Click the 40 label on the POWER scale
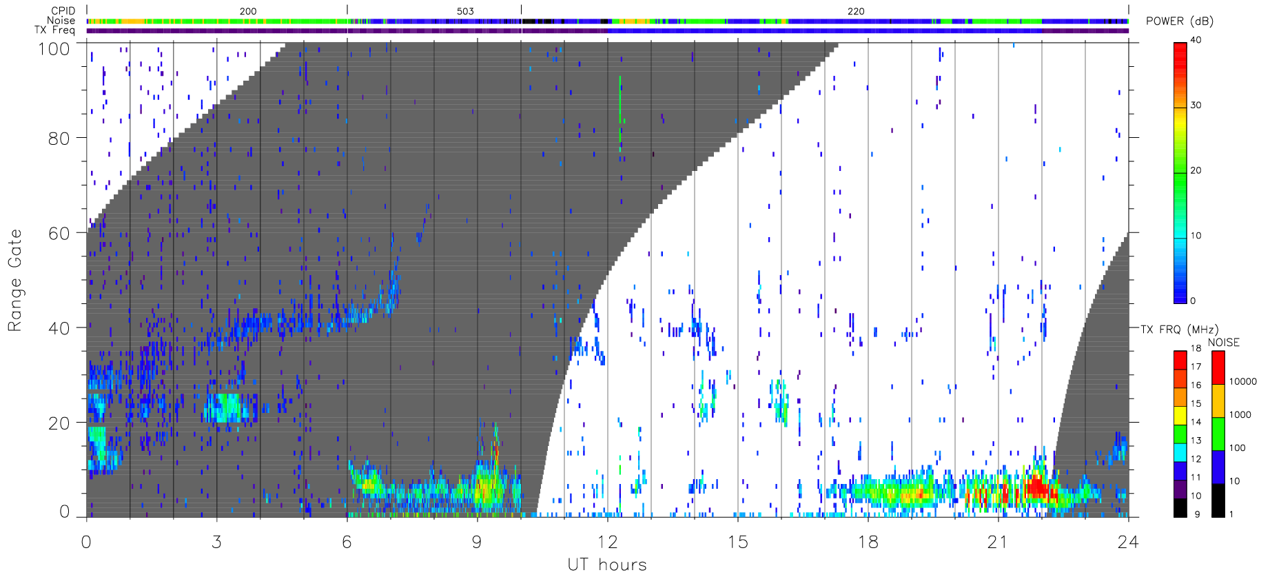The height and width of the screenshot is (586, 1270). (1196, 40)
